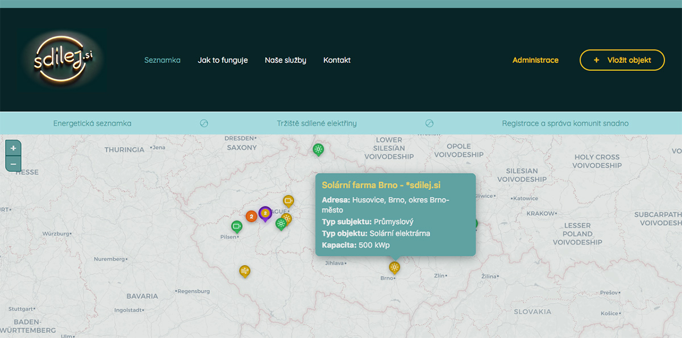Viewport: 682px width, 338px height.
Task: Open the Administrace link
Action: pos(535,60)
